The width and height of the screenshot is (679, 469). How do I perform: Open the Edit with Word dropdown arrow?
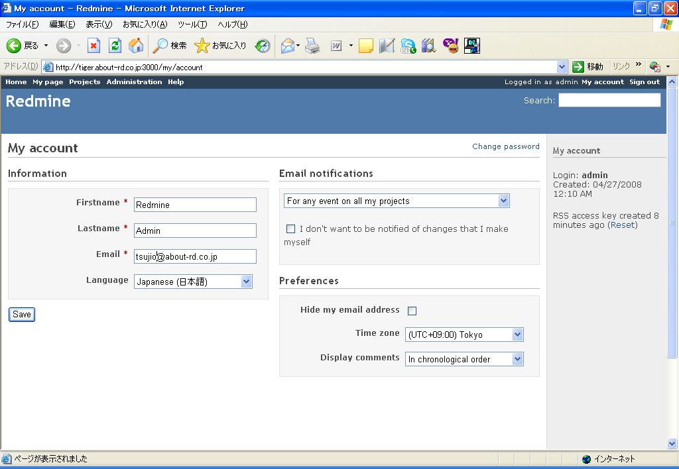click(x=351, y=46)
